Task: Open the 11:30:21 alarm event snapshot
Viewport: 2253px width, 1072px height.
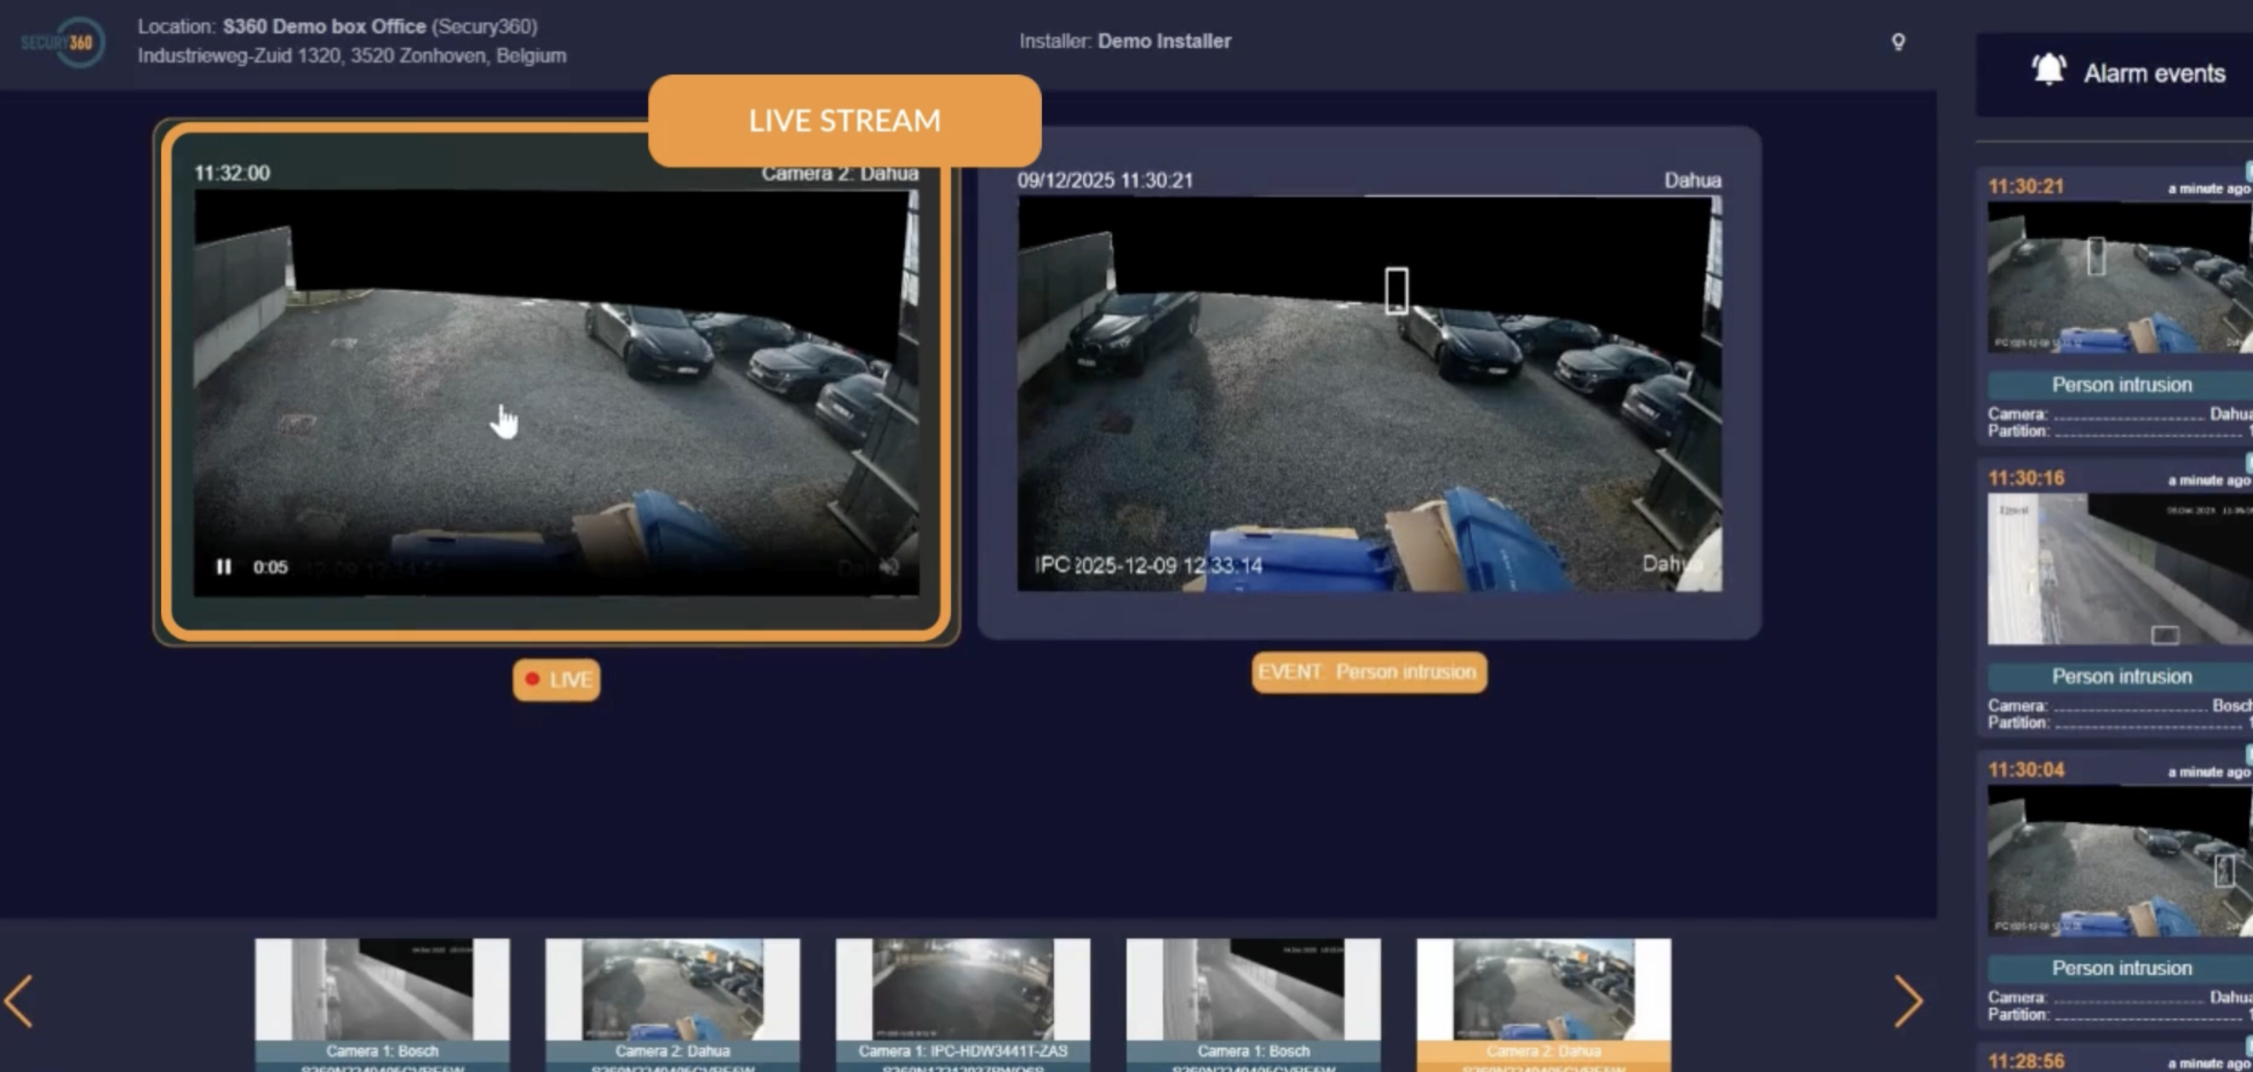Action: coord(2120,277)
